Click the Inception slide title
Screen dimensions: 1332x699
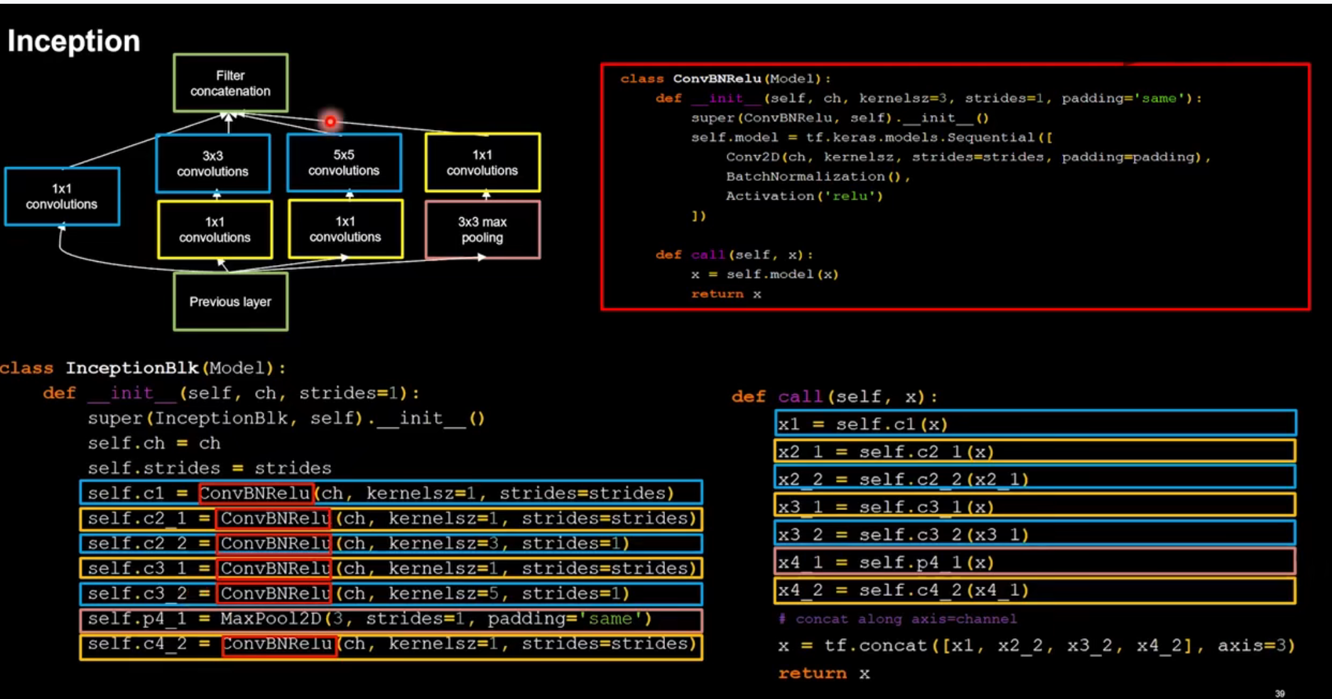pos(74,41)
